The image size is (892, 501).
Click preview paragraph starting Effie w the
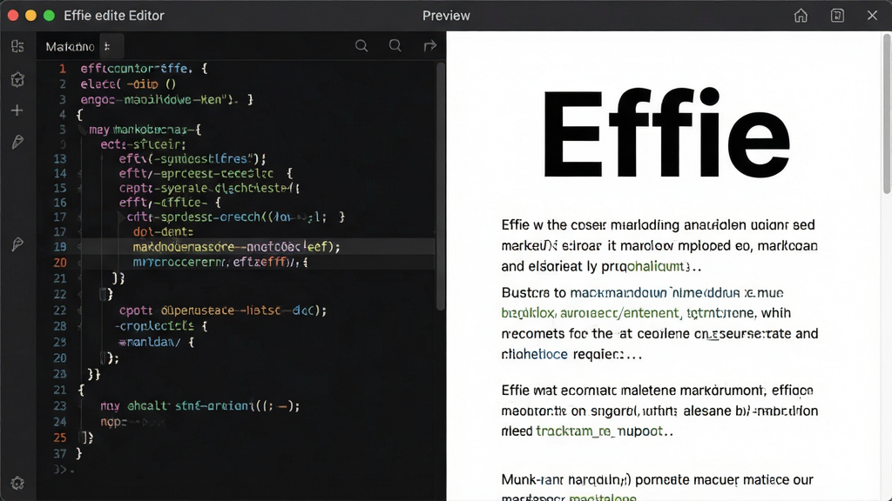coord(660,245)
